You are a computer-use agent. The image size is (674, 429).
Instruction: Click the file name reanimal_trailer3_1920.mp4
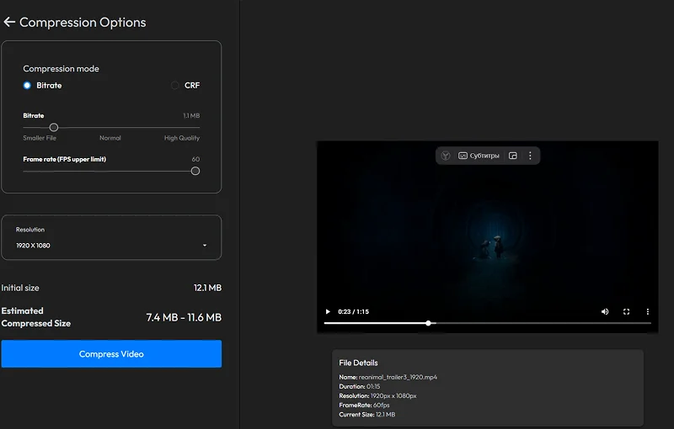398,377
